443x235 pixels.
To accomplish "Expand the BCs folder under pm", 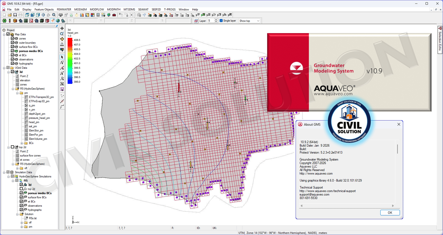I will pos(22,143).
